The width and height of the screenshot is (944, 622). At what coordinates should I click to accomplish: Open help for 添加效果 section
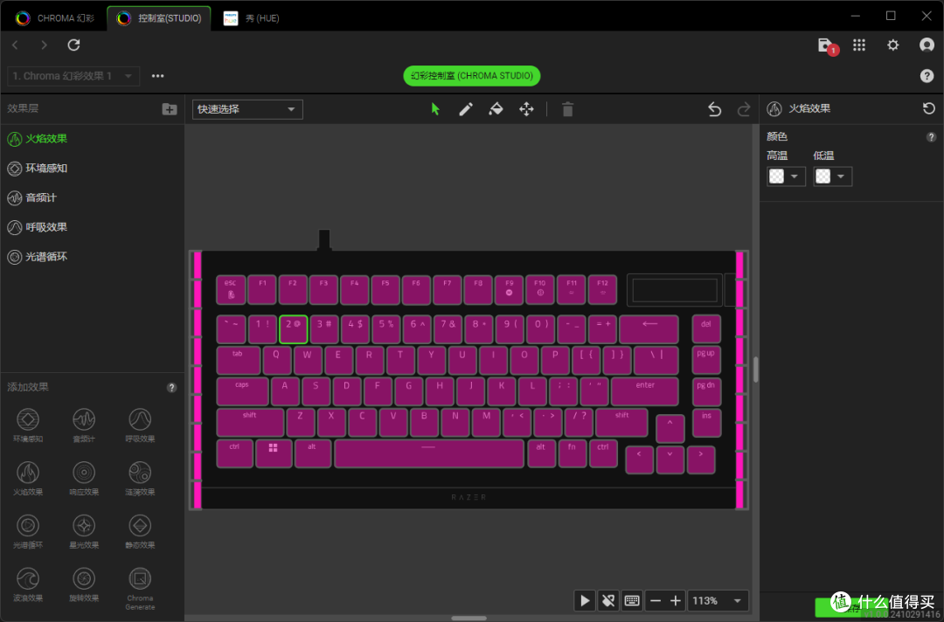coord(171,387)
